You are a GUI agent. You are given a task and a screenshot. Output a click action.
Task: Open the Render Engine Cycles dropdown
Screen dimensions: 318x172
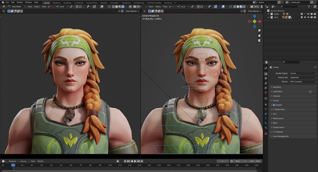[303, 73]
